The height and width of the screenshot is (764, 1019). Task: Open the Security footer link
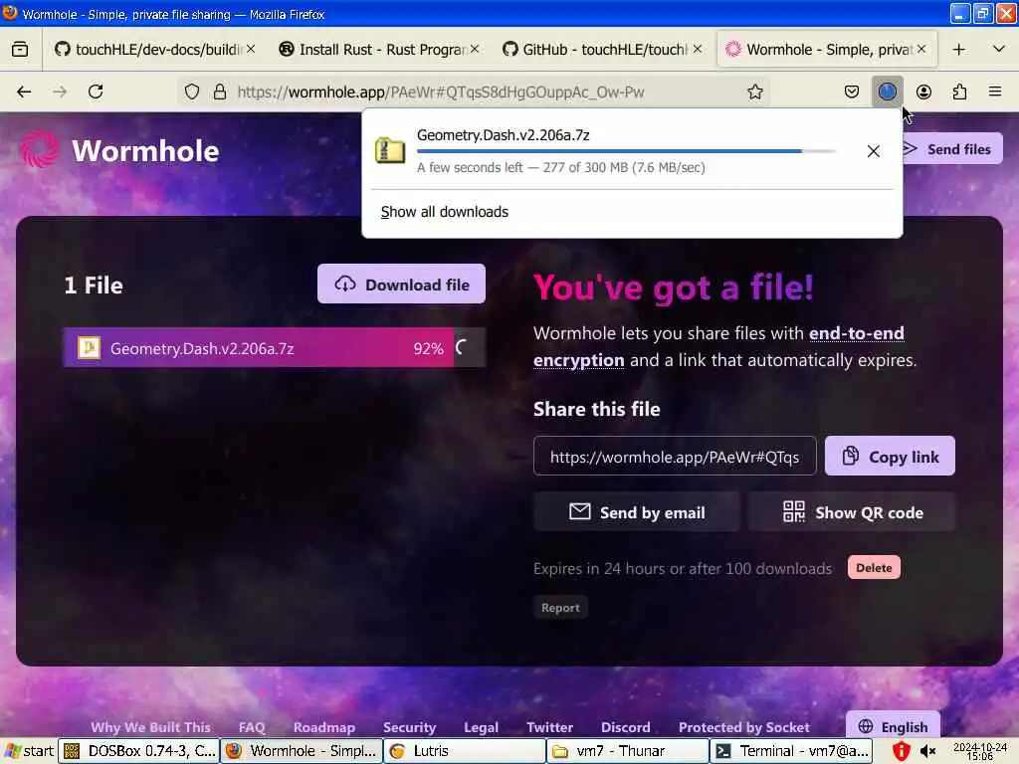(409, 727)
